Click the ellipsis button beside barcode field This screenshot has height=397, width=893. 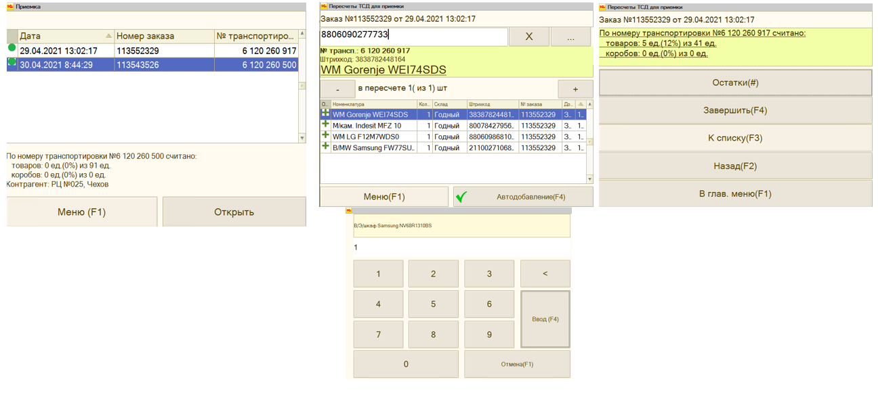(570, 37)
